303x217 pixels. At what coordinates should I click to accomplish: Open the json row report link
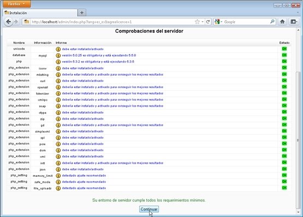point(82,169)
